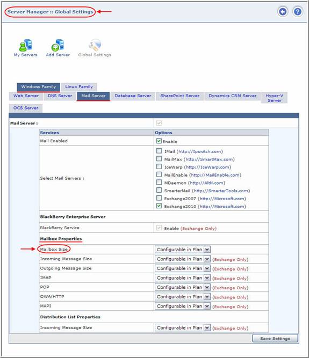
Task: Open Distribution List Incoming Message Size dropdown
Action: pos(183,327)
